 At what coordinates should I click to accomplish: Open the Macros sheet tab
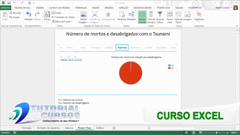pyautogui.click(x=69, y=128)
